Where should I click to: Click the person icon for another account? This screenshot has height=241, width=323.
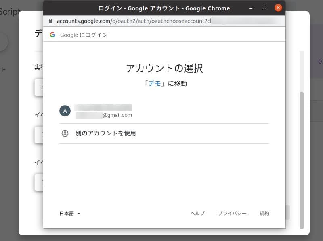click(x=65, y=133)
